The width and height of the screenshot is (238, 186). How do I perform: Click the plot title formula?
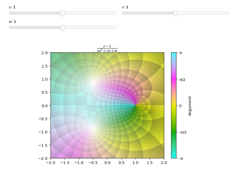click(107, 49)
